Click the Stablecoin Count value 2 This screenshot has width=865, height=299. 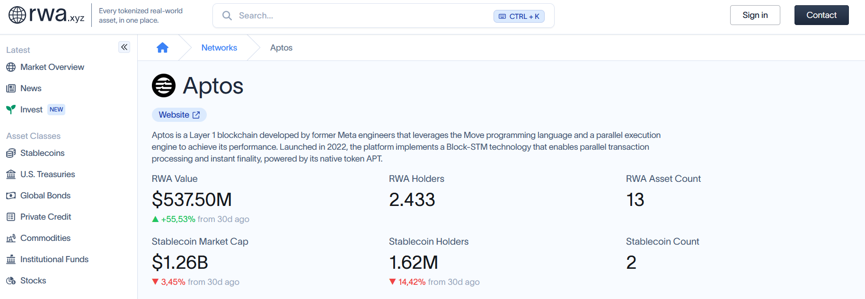pos(631,262)
